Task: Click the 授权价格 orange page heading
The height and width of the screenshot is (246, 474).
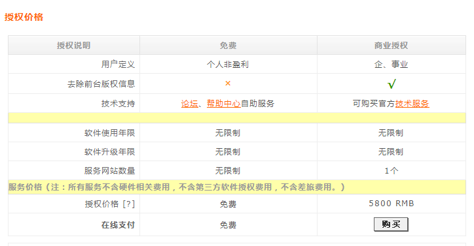Action: pos(24,17)
